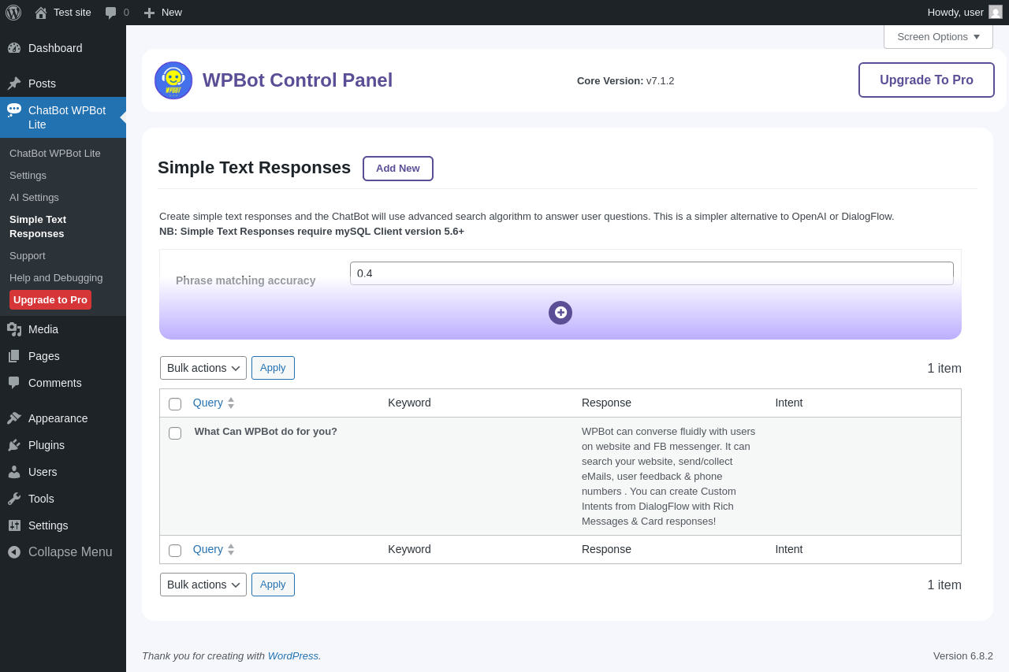Viewport: 1009px width, 672px height.
Task: Expand the Screen Options panel
Action: coord(938,36)
